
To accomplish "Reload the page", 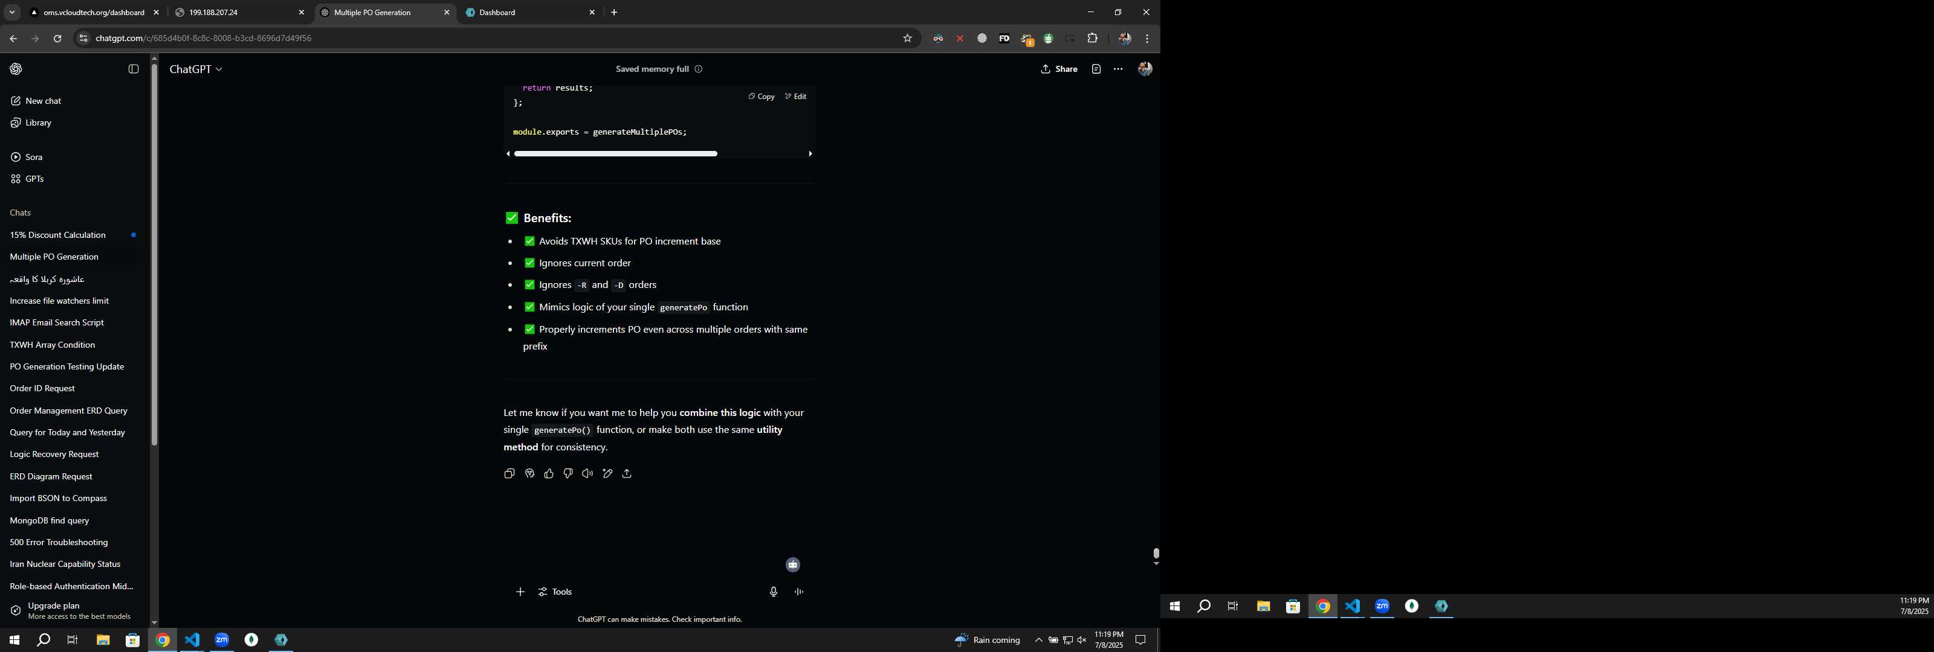I will [x=57, y=38].
